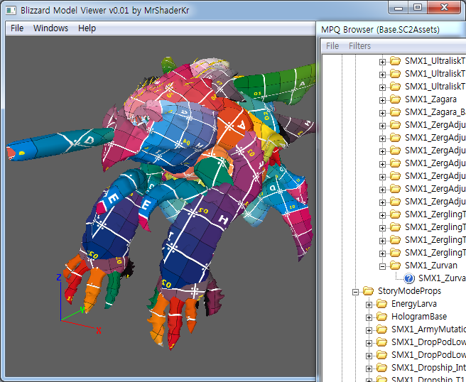
Task: Select the SMX1_Zurvan folder label
Action: (x=431, y=266)
